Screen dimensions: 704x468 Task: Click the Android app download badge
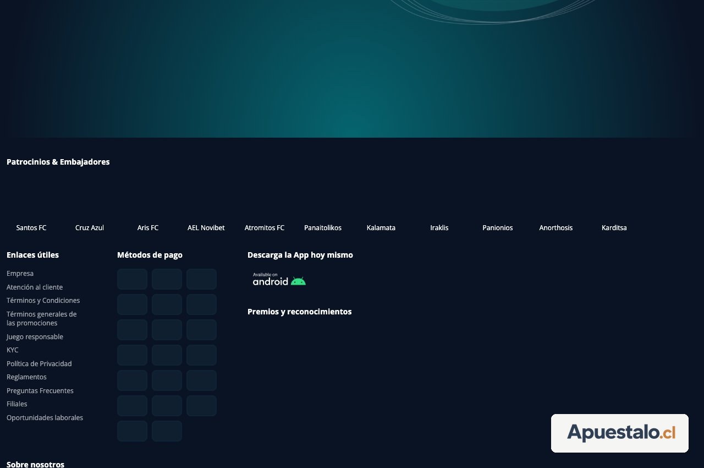279,279
